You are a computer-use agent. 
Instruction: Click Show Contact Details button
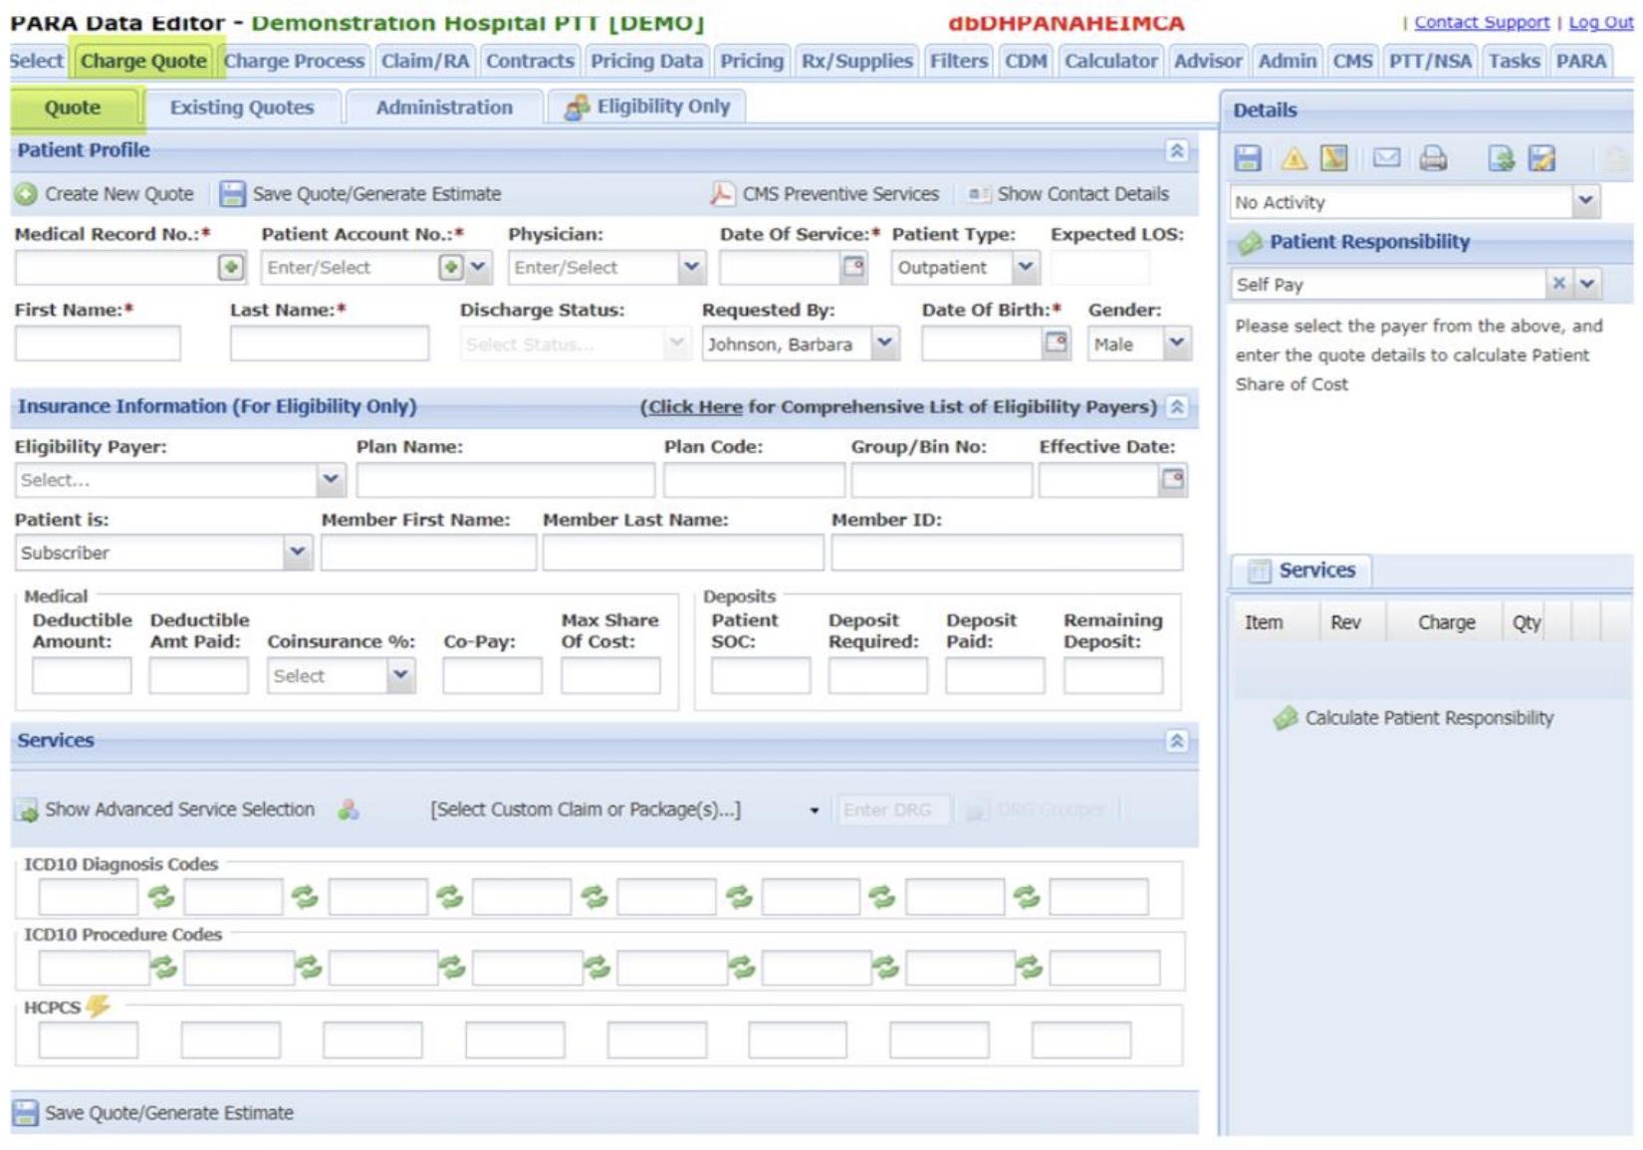[1069, 194]
